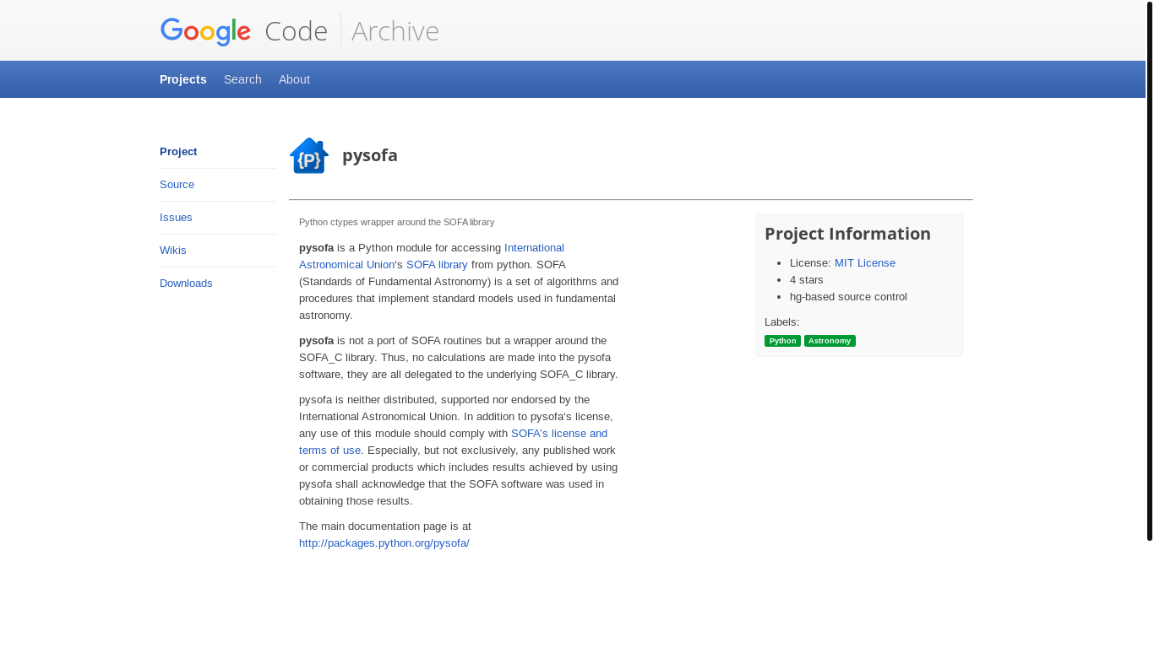Image resolution: width=1154 pixels, height=648 pixels.
Task: Open SOFA's license and terms of use link
Action: [453, 441]
